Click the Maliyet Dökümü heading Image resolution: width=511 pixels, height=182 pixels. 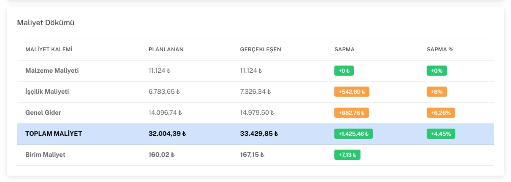pyautogui.click(x=46, y=23)
